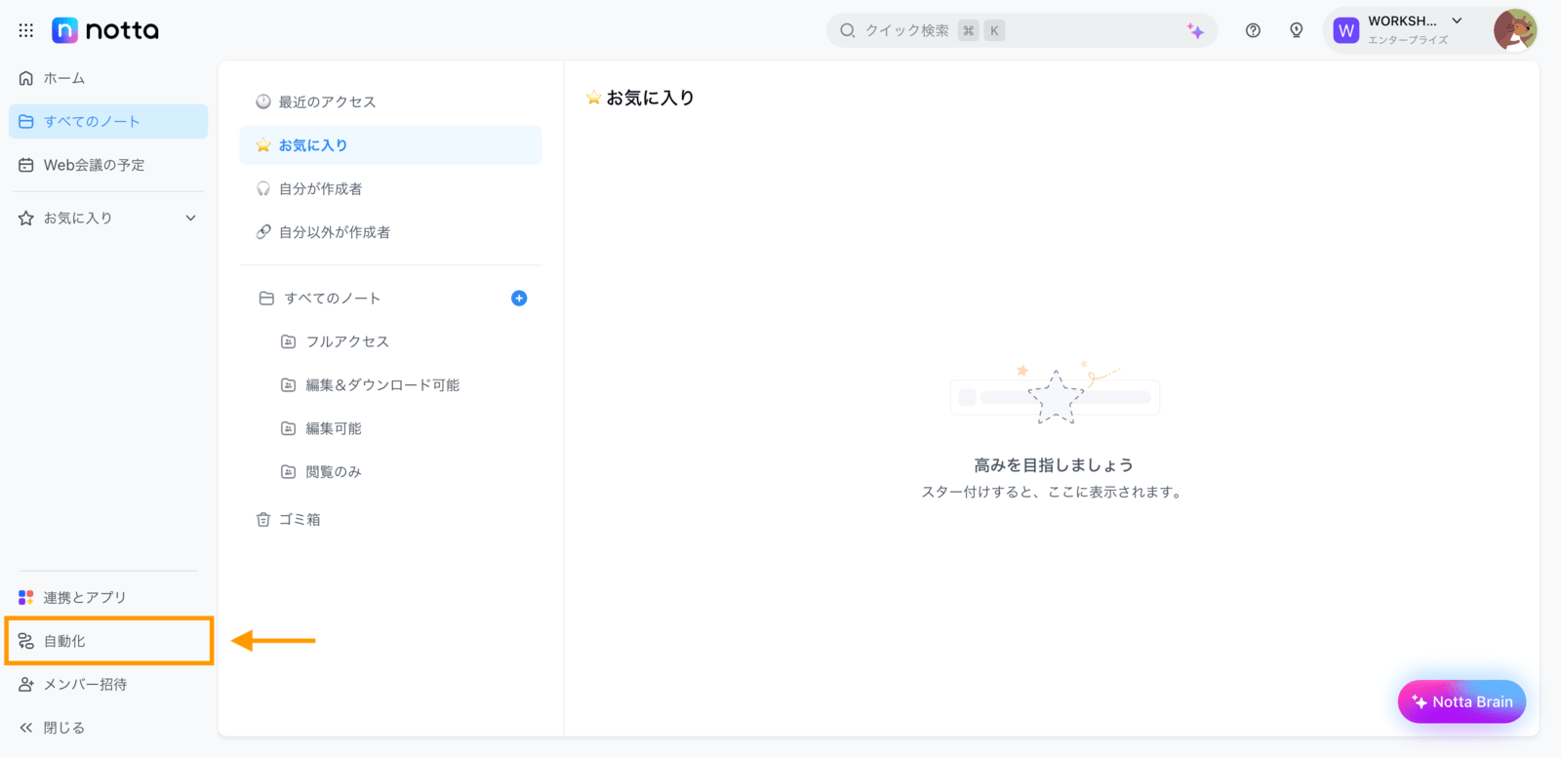Select すべてのノート in the left sidebar

pos(108,122)
